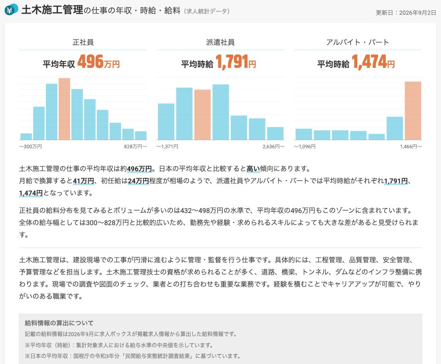Screen dimensions: 441x364
Task: Click the underlined 1,474円 in the paragraph
Action: pyautogui.click(x=31, y=193)
